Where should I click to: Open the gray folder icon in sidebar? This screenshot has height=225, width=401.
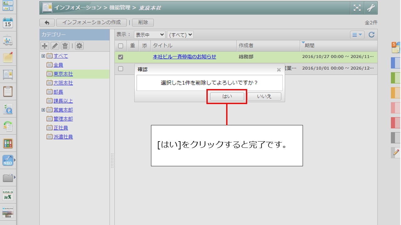tap(8, 178)
